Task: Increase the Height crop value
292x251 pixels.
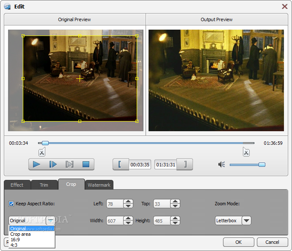Action: click(175, 218)
